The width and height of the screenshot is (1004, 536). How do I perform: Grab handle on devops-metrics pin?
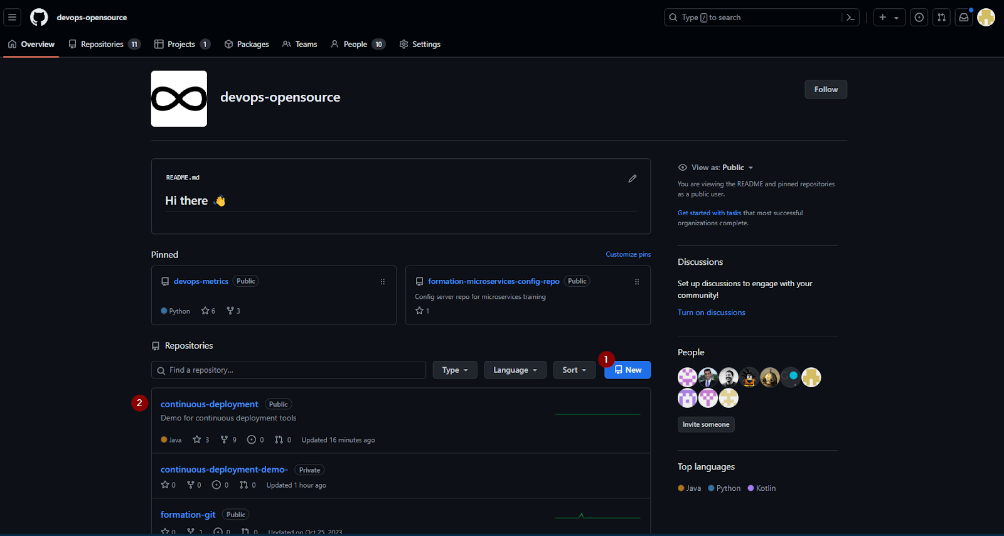tap(383, 282)
